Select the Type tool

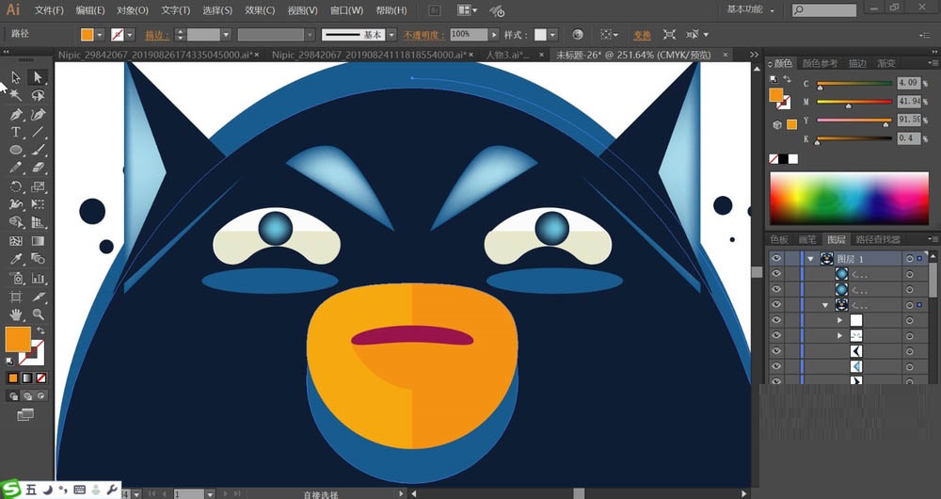16,133
